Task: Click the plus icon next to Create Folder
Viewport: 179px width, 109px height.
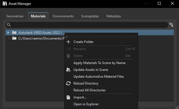Action: (x=68, y=42)
